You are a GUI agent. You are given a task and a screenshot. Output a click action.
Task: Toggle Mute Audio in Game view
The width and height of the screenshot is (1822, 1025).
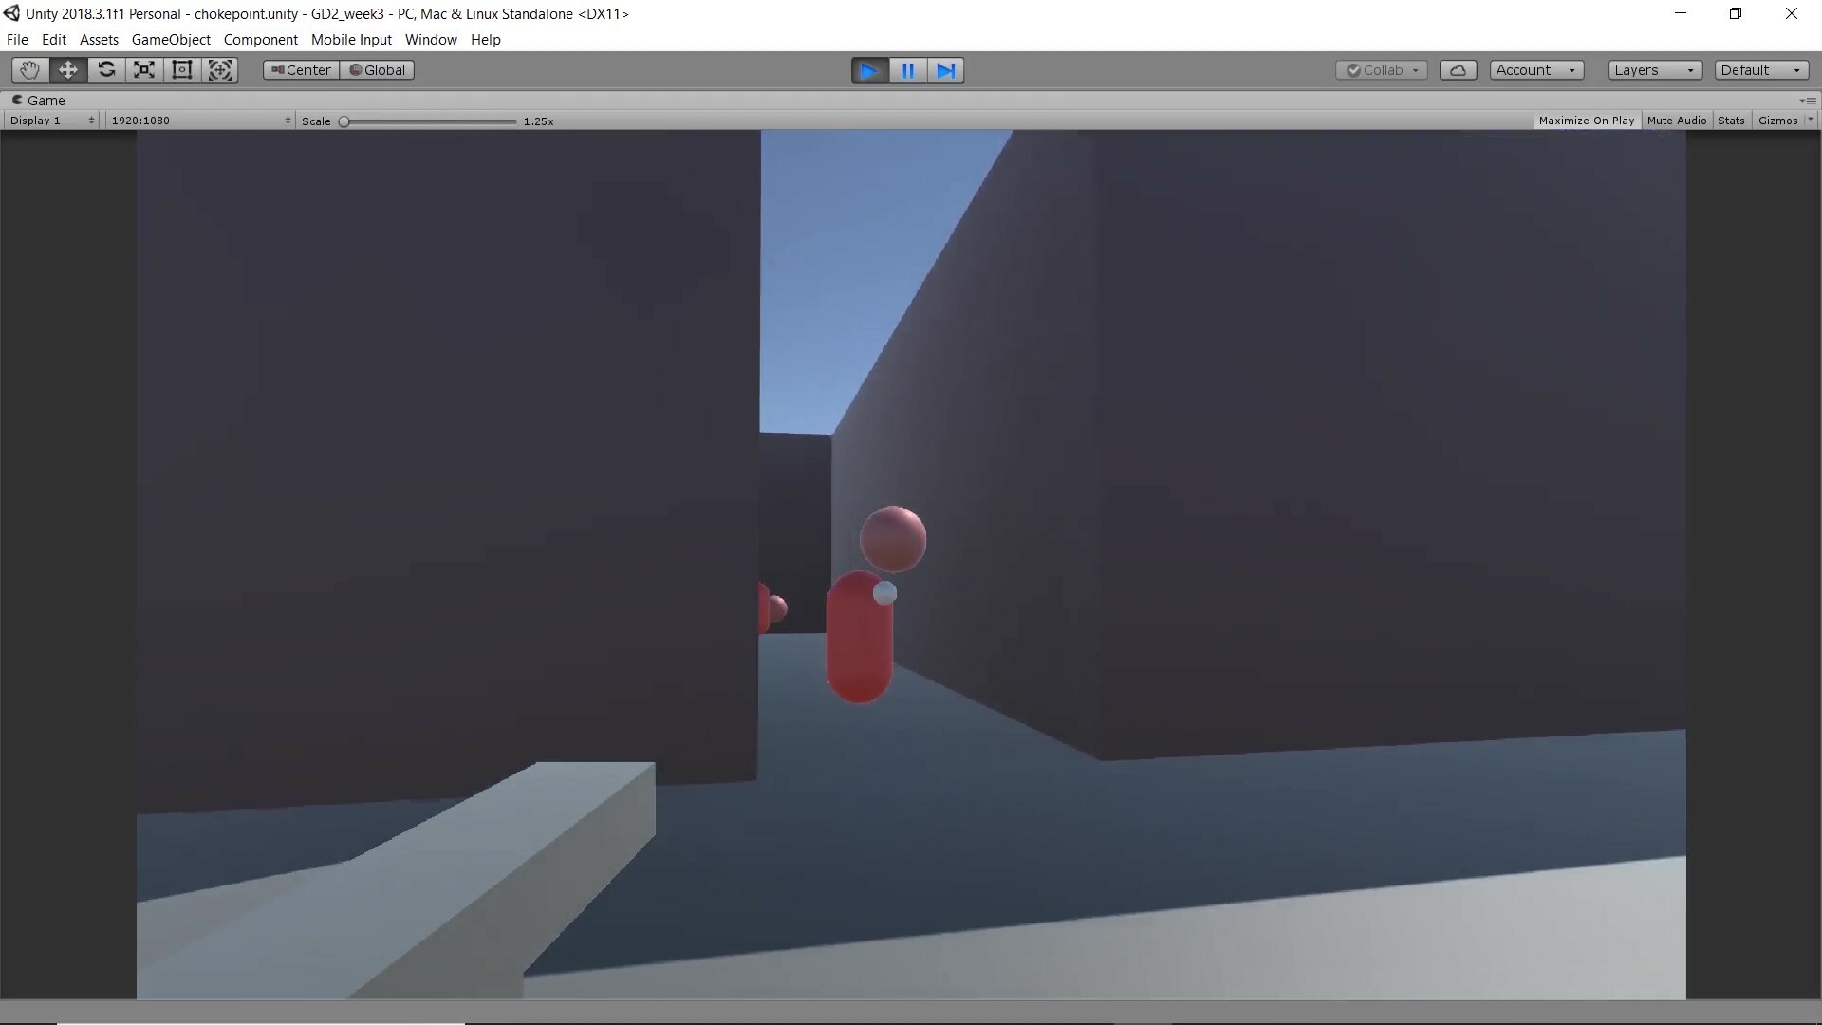pos(1676,121)
